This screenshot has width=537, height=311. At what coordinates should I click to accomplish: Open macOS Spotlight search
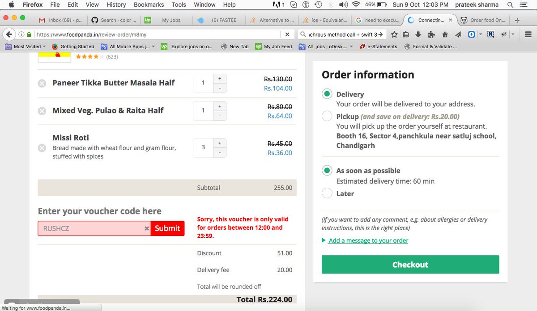(x=511, y=5)
